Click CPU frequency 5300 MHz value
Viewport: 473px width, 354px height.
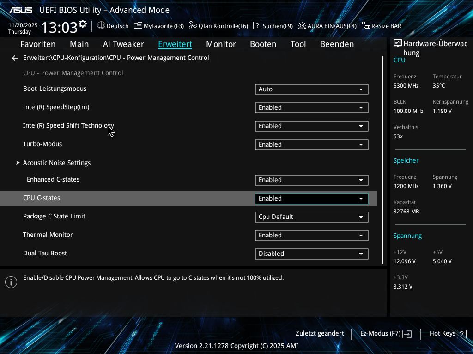406,86
